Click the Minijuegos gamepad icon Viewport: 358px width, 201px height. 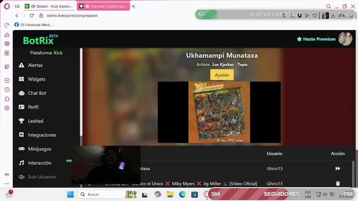tap(21, 149)
